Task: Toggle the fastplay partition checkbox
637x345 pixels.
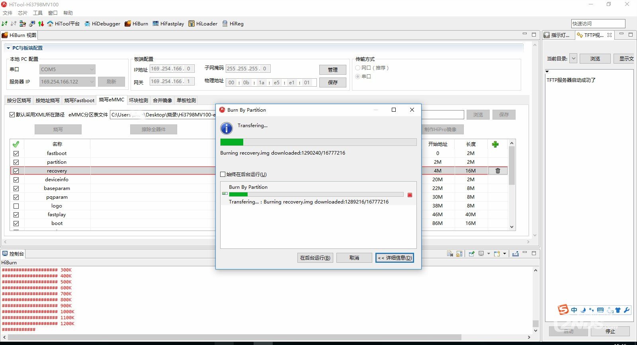Action: pos(16,215)
